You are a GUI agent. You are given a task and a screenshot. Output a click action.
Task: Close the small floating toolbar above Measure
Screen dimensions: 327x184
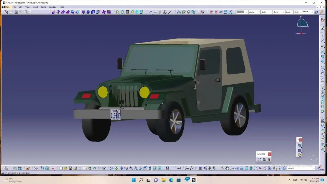(300, 140)
